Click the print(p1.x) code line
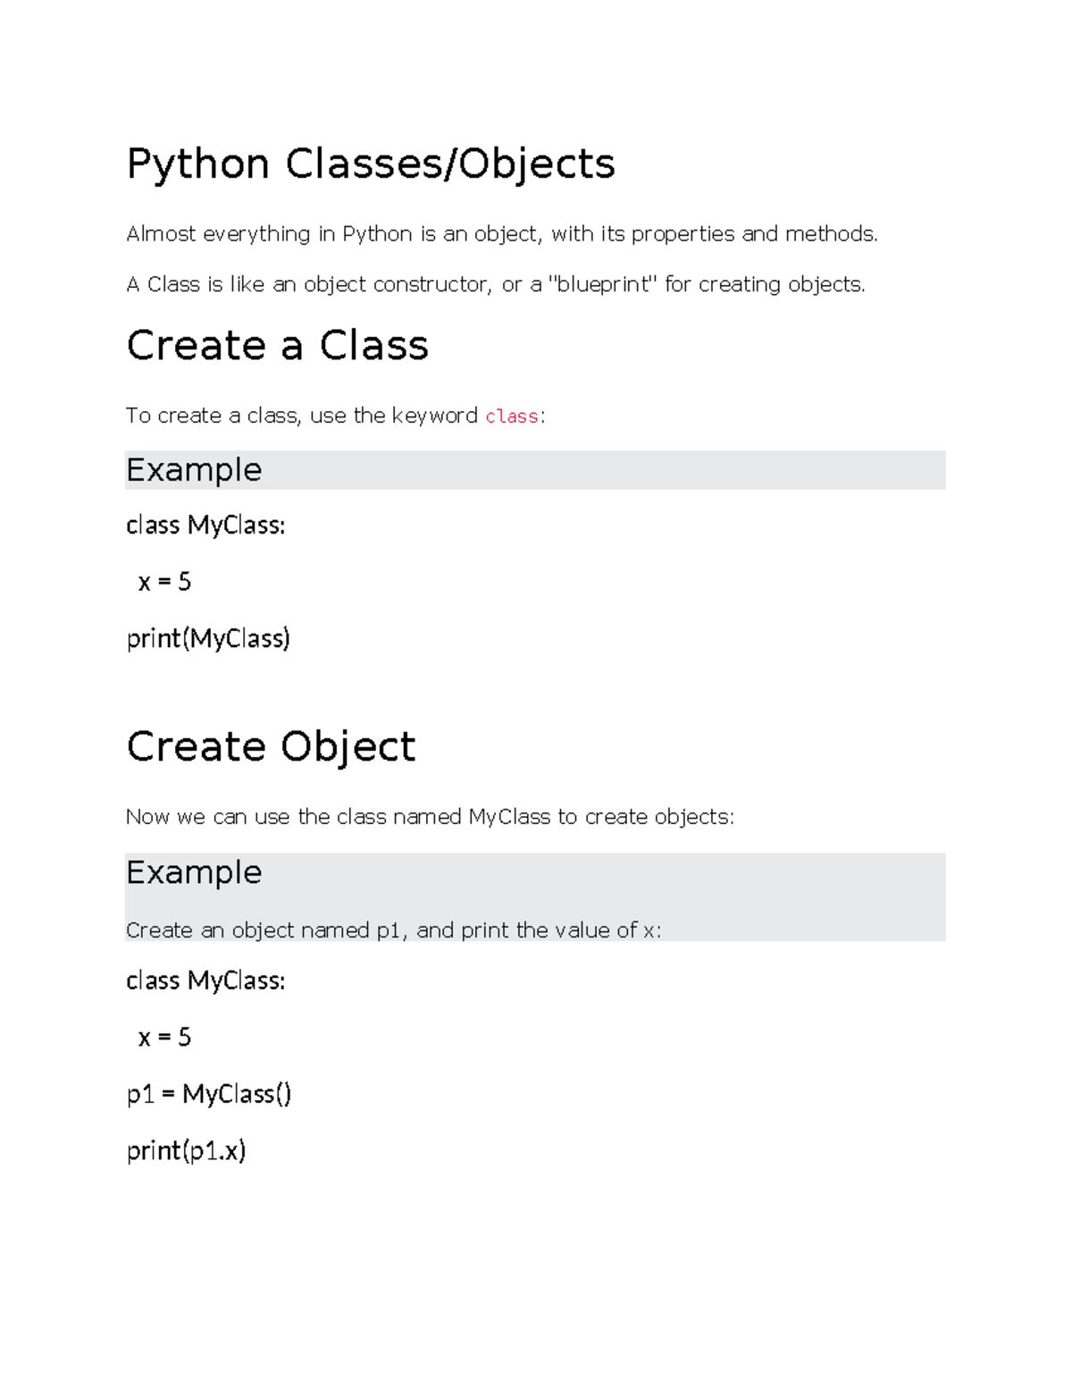The image size is (1072, 1388). coord(186,1151)
